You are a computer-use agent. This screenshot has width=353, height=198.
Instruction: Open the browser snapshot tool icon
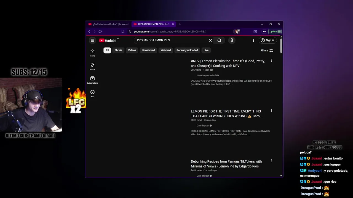255,32
